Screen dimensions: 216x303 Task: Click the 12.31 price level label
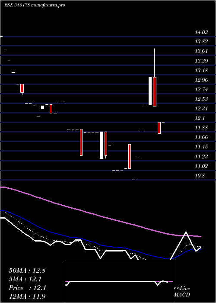201,109
